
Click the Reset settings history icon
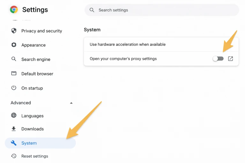click(14, 156)
